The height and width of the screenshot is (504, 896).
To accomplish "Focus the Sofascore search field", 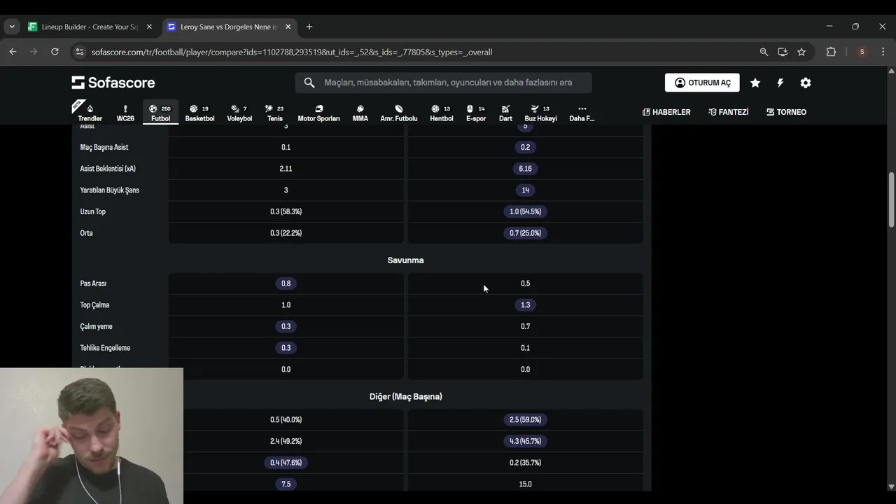I will point(443,83).
